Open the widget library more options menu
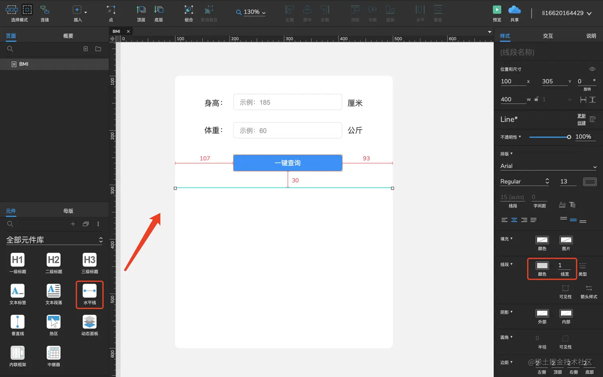 click(98, 224)
